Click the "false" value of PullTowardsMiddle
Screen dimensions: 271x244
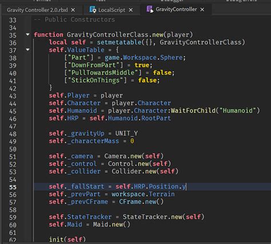(x=162, y=73)
